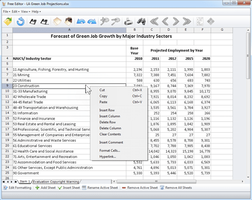The height and width of the screenshot is (200, 252).
Task: Click the Add Sheet button
Action: tap(45, 188)
